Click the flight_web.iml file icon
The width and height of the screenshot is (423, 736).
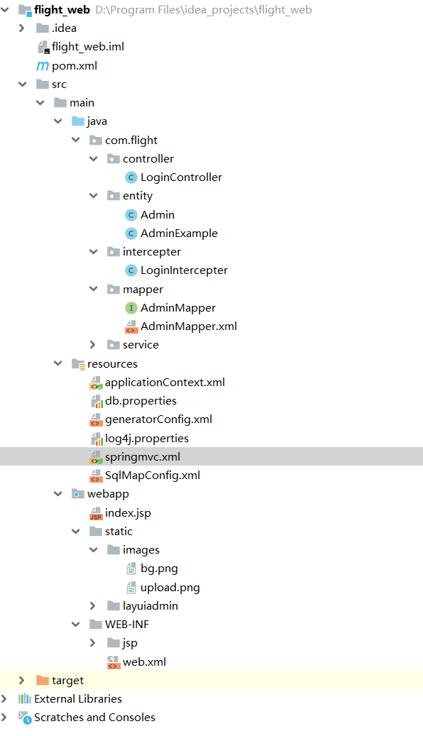click(43, 47)
